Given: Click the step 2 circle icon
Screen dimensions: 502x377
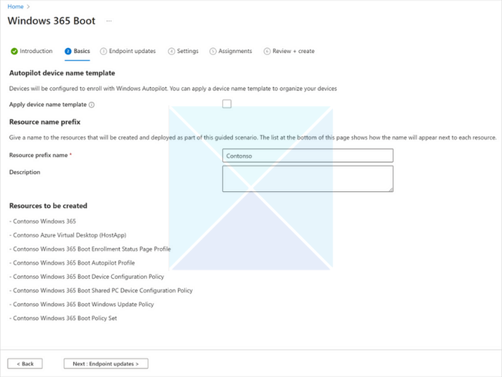Looking at the screenshot, I should point(68,52).
